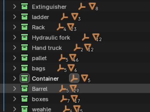Image resolution: width=150 pixels, height=112 pixels.
Task: Click the Container collection box icon
Action: tap(24, 78)
